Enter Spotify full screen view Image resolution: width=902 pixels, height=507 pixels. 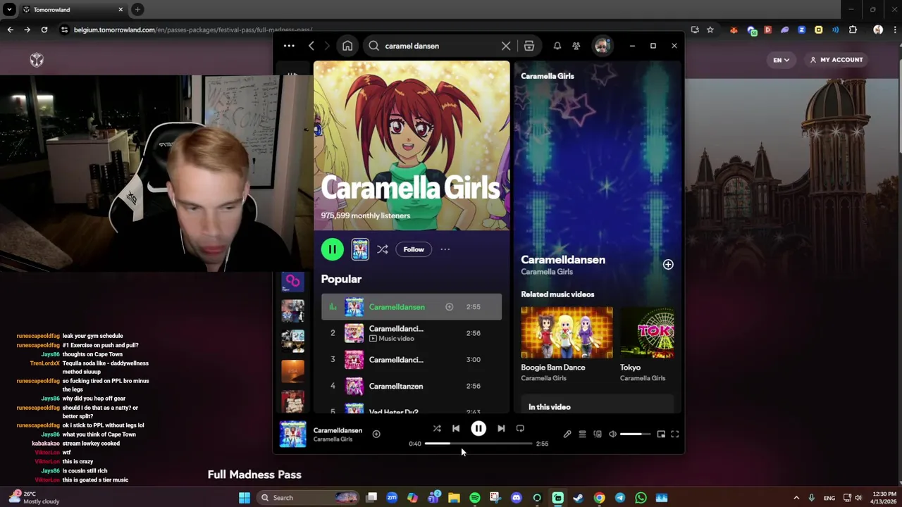click(674, 434)
